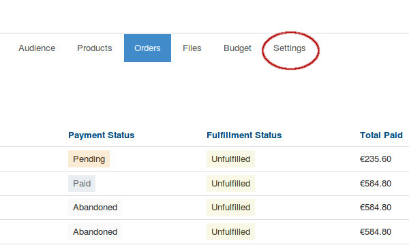This screenshot has width=409, height=245.
Task: Click Unfulfilled badge in first Abandoned row
Action: (x=231, y=208)
